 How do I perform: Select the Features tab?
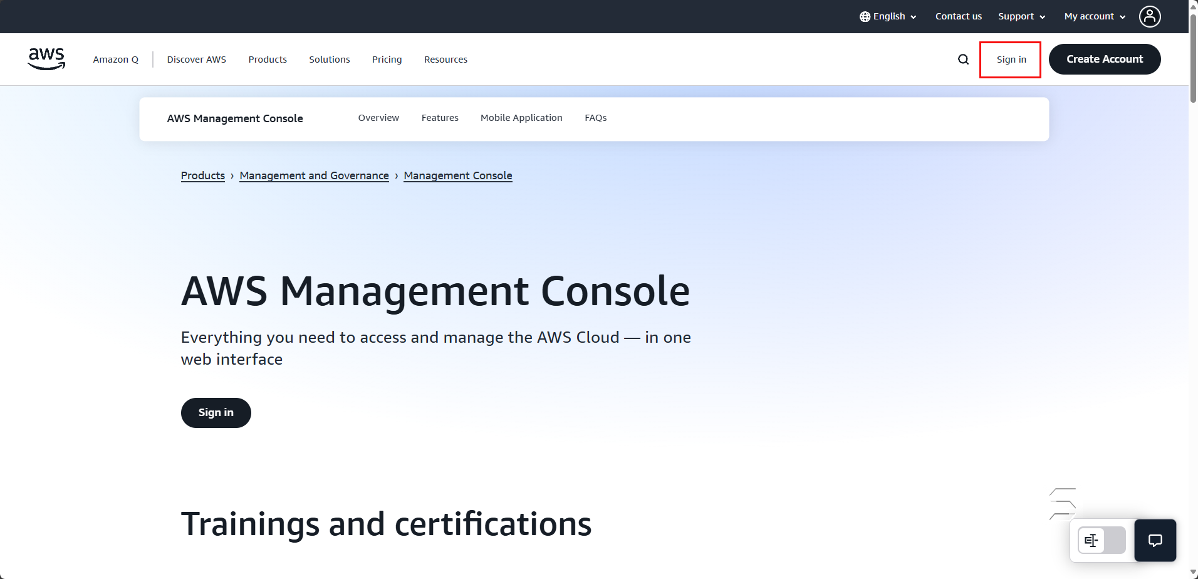[440, 118]
